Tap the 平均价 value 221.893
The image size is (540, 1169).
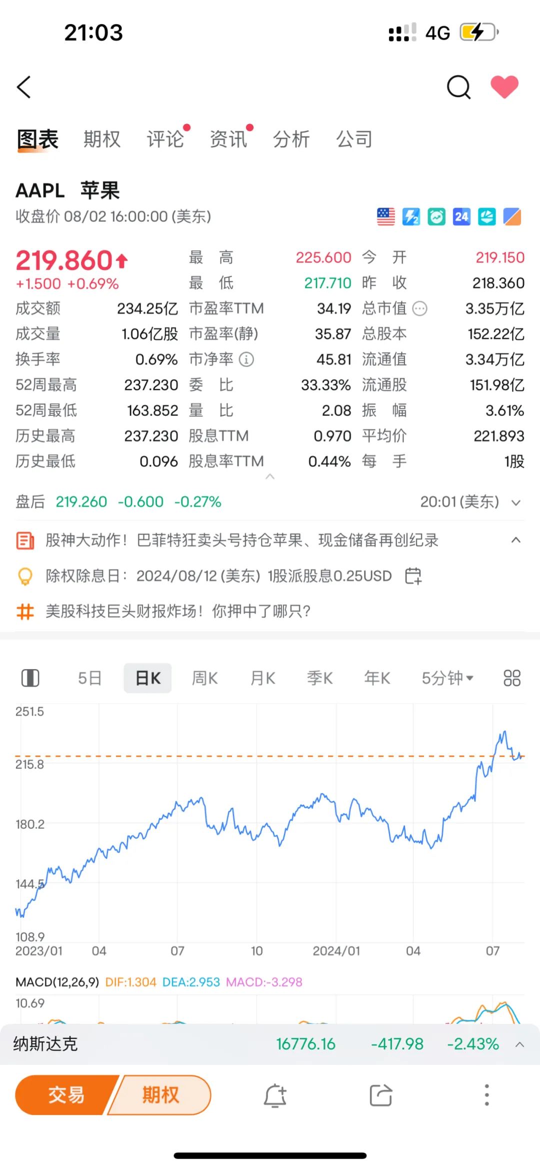coord(499,436)
